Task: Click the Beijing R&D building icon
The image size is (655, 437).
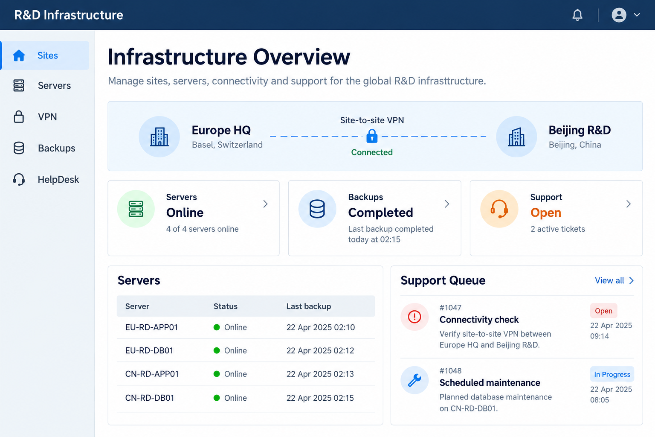Action: (516, 137)
